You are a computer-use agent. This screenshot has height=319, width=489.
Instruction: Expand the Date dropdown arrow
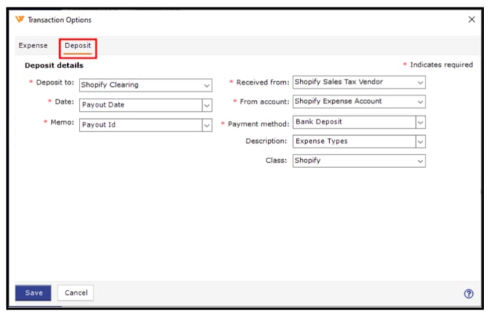(207, 105)
